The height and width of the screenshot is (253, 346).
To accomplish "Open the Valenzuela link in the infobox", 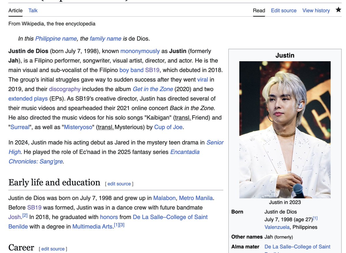I will click(x=277, y=227).
